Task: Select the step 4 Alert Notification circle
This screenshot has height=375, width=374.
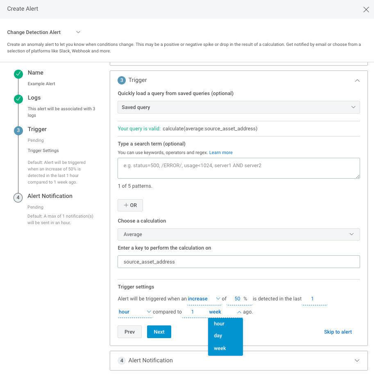Action: [x=18, y=198]
